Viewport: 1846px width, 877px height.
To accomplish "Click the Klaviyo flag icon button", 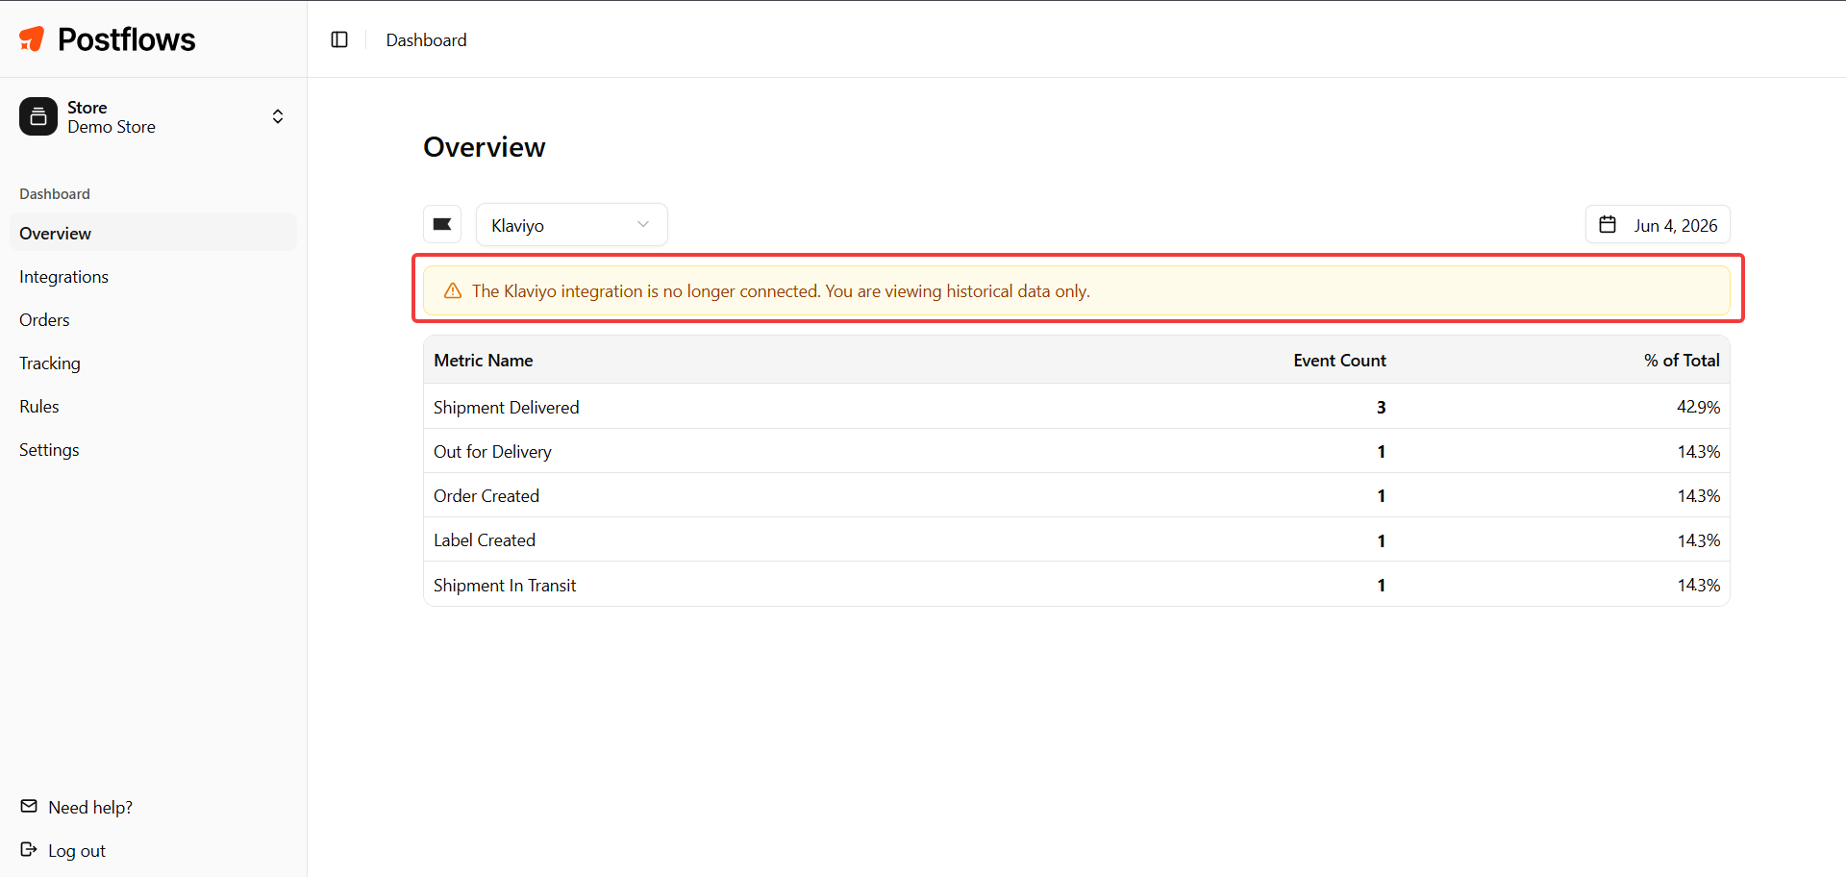I will click(x=442, y=224).
